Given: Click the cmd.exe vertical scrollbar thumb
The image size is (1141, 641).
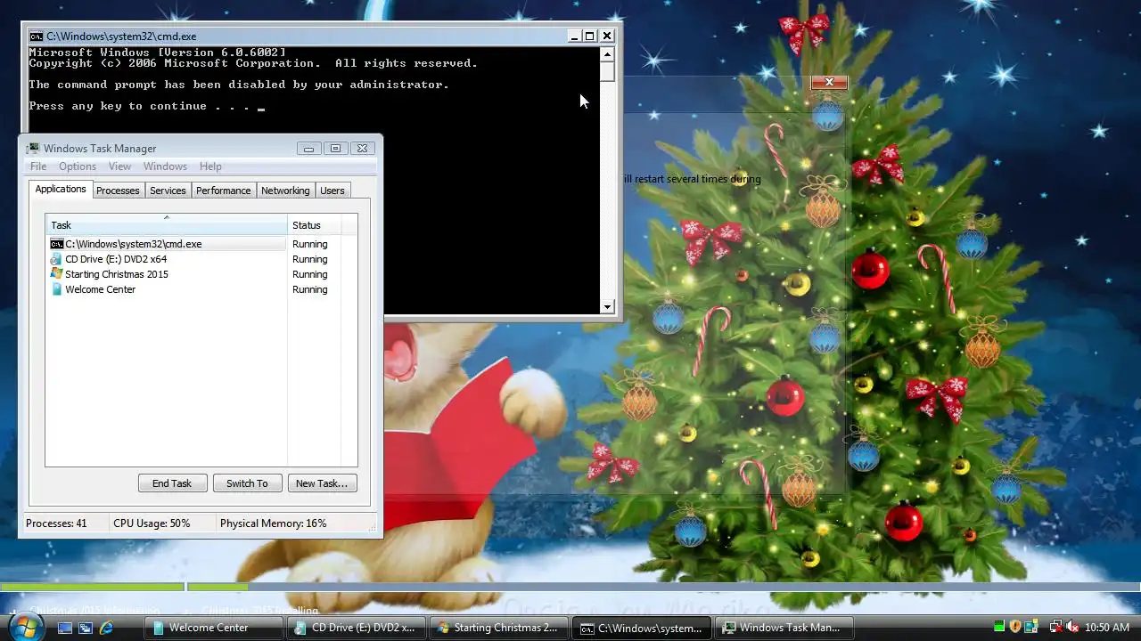Looking at the screenshot, I should (x=607, y=71).
